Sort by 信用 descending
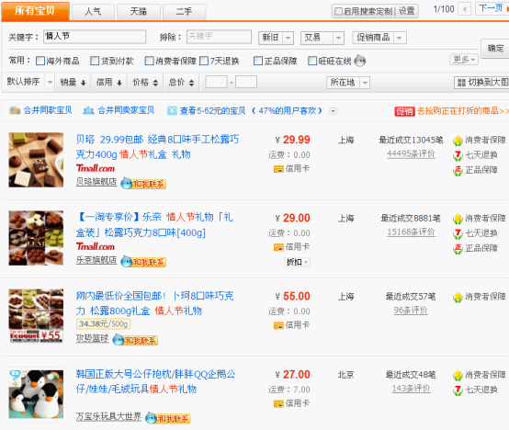This screenshot has height=430, width=509. pyautogui.click(x=109, y=83)
